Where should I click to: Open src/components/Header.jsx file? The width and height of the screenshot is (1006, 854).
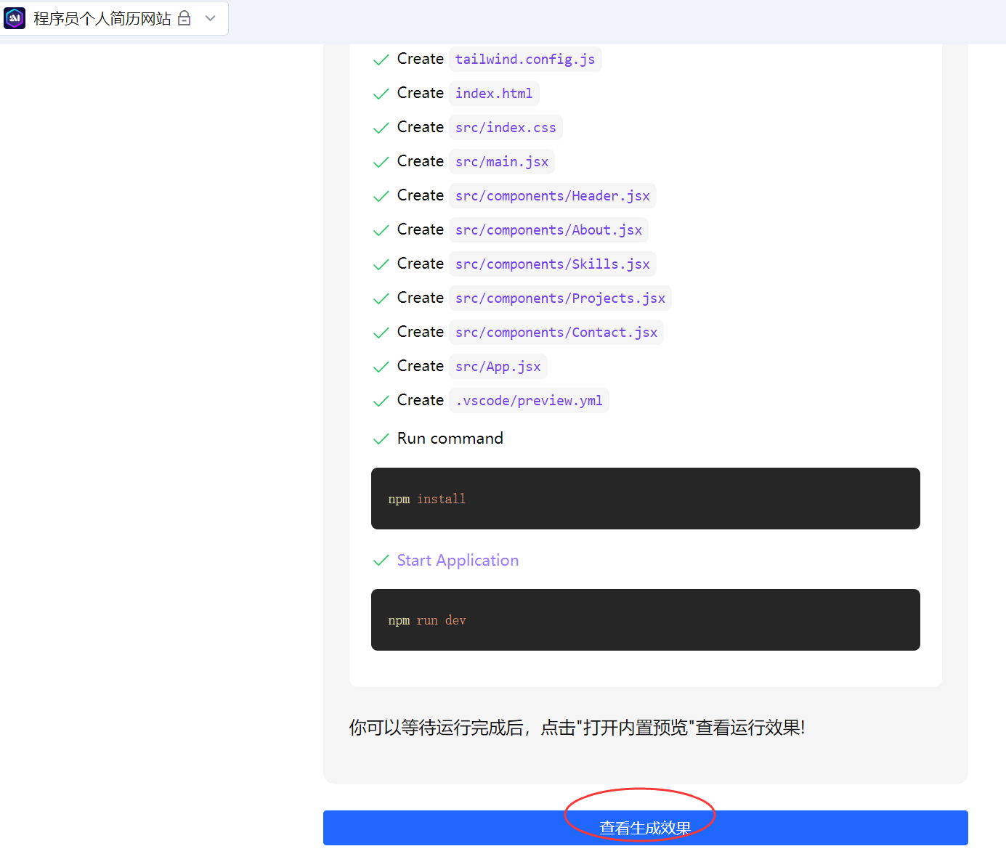pyautogui.click(x=552, y=196)
